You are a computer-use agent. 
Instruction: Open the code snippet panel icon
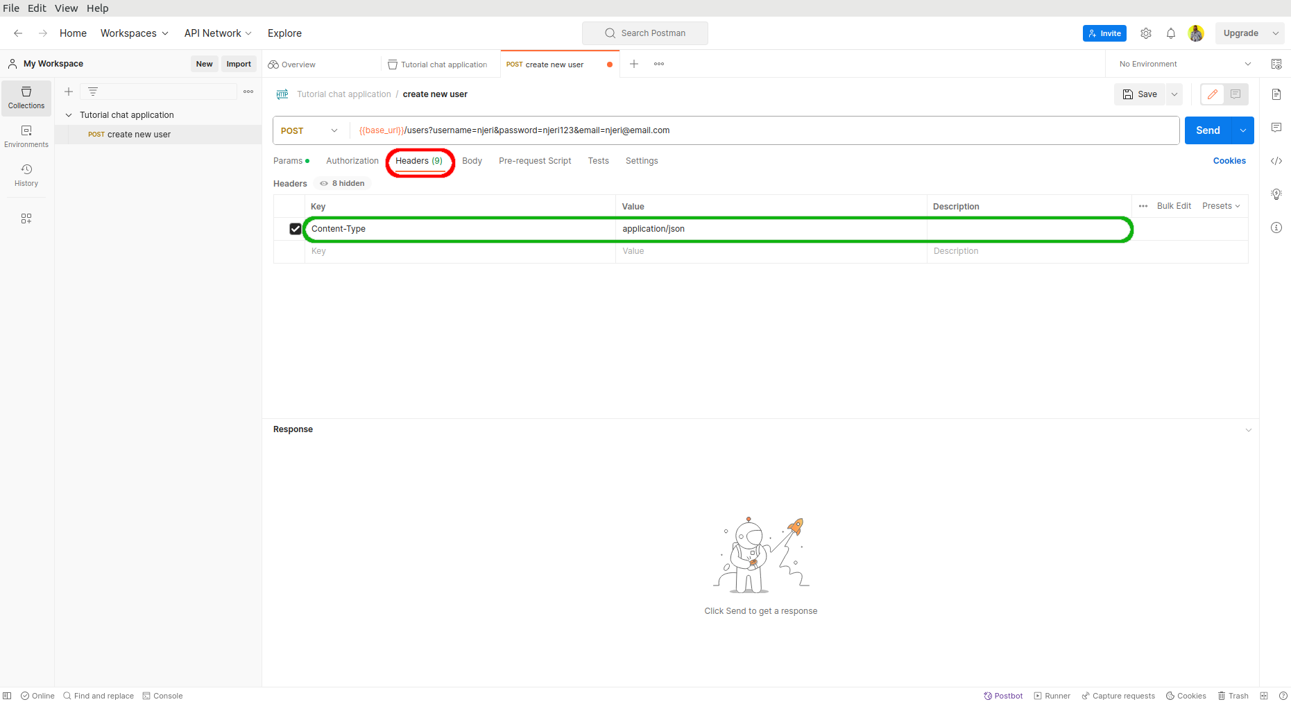point(1276,161)
